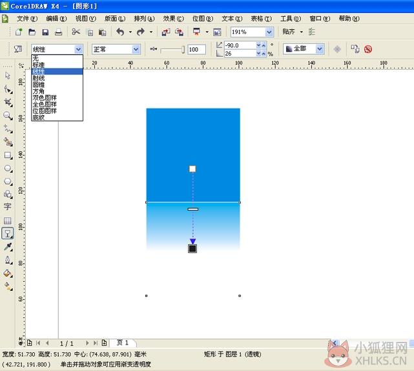Viewport: 414px width, 371px height.
Task: Click the black transparency end handle
Action: (192, 248)
